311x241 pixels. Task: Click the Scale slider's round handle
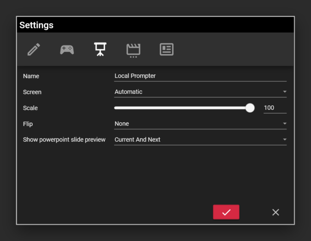250,108
